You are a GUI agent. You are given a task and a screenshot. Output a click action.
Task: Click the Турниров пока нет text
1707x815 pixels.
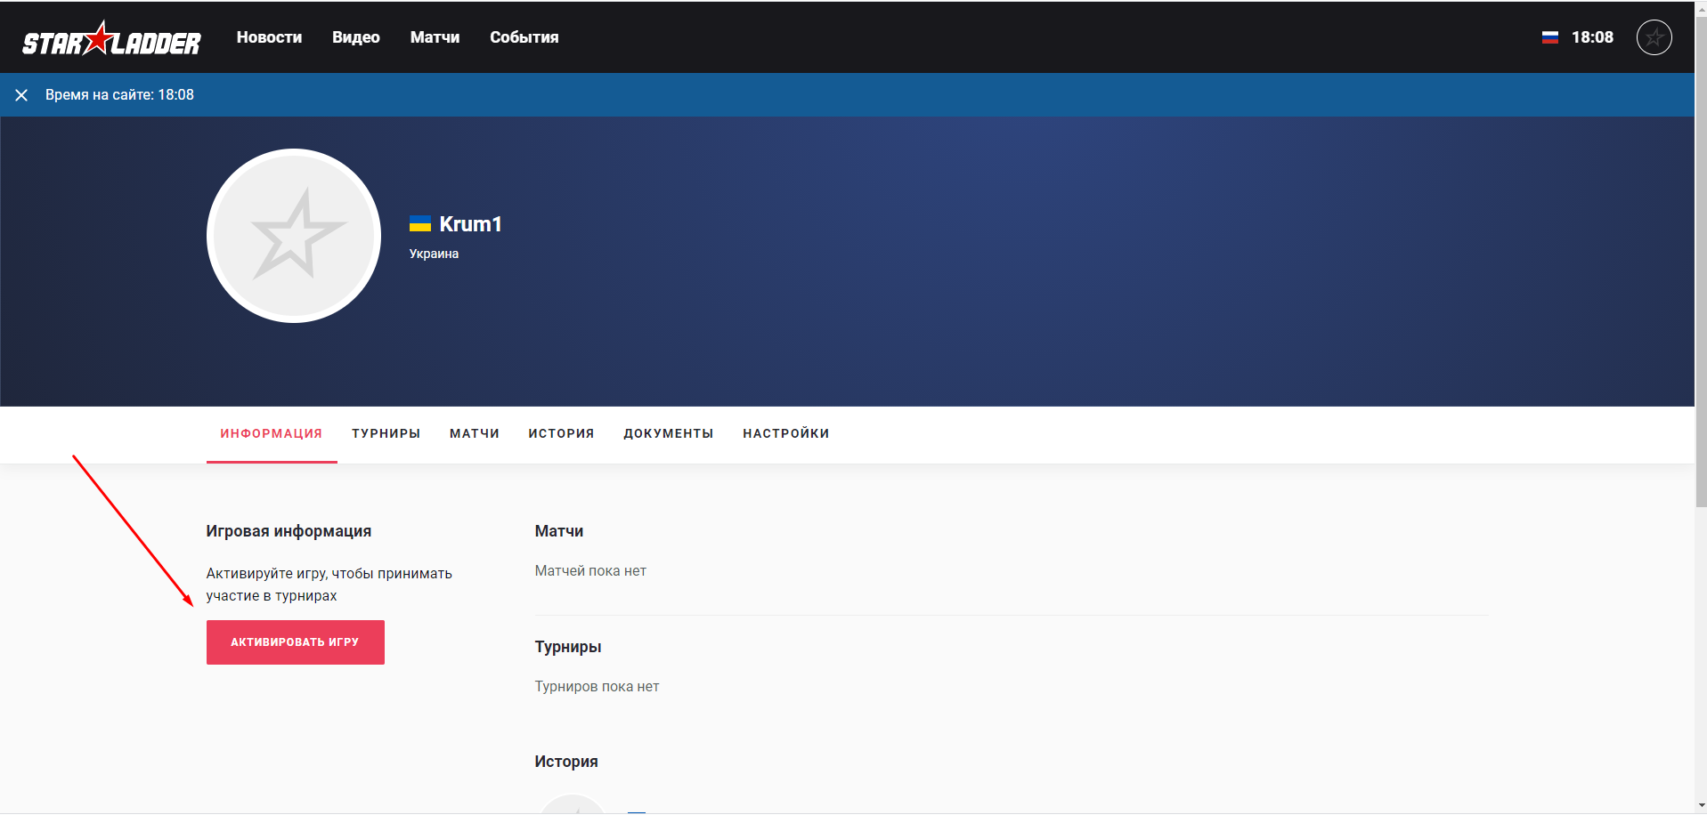click(597, 687)
